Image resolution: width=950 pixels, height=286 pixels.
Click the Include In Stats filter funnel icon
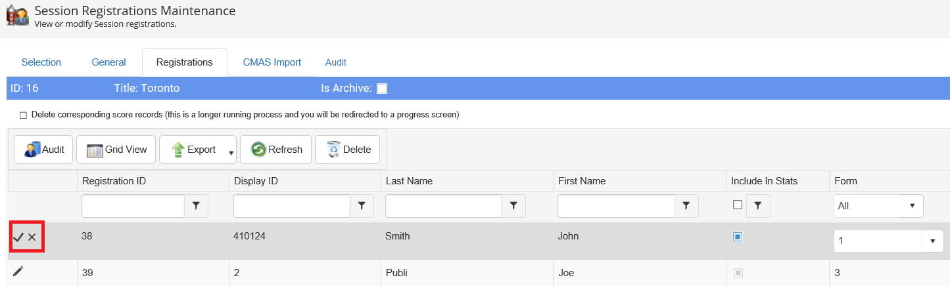pos(758,206)
